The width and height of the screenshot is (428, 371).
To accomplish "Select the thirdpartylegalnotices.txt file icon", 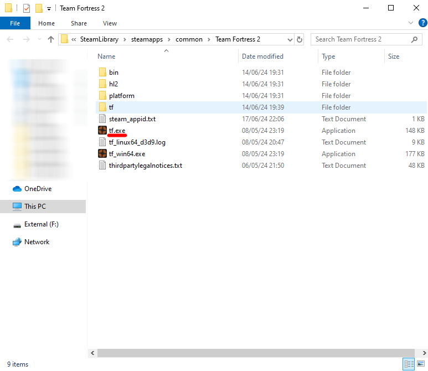I will click(102, 166).
